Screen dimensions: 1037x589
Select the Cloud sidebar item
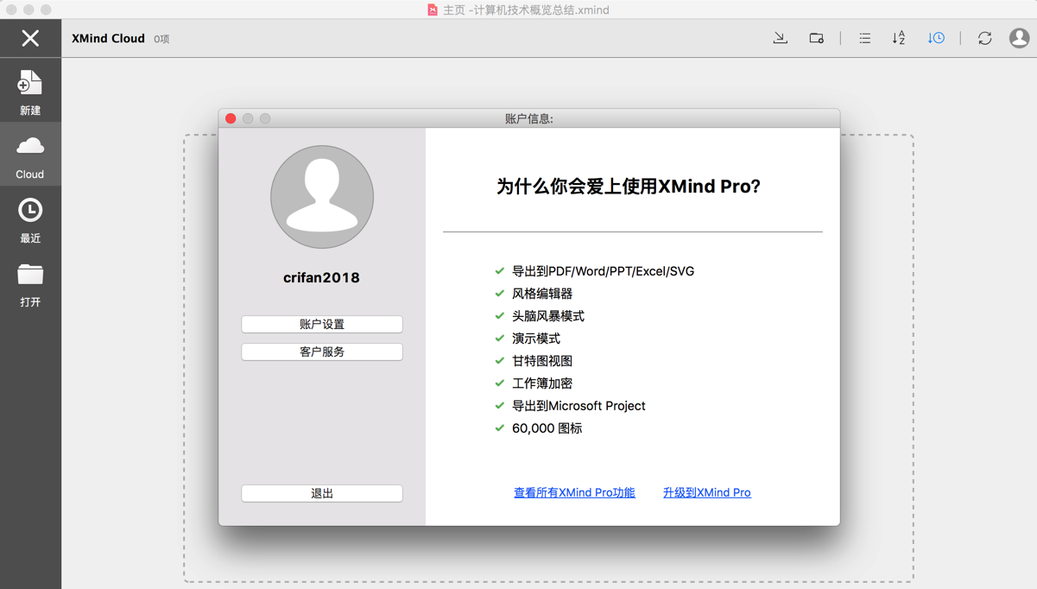[30, 155]
